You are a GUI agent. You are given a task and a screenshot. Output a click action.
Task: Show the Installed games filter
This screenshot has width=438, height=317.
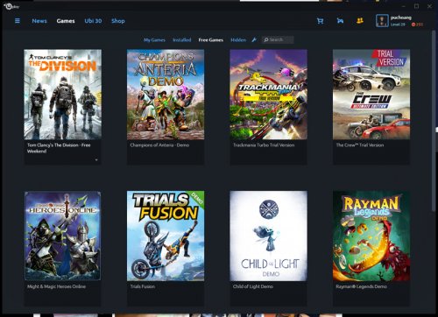point(182,40)
